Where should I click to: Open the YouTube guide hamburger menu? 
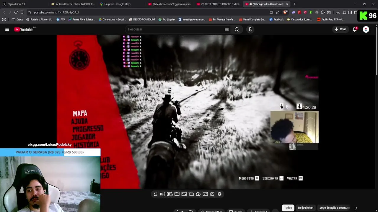tap(7, 29)
